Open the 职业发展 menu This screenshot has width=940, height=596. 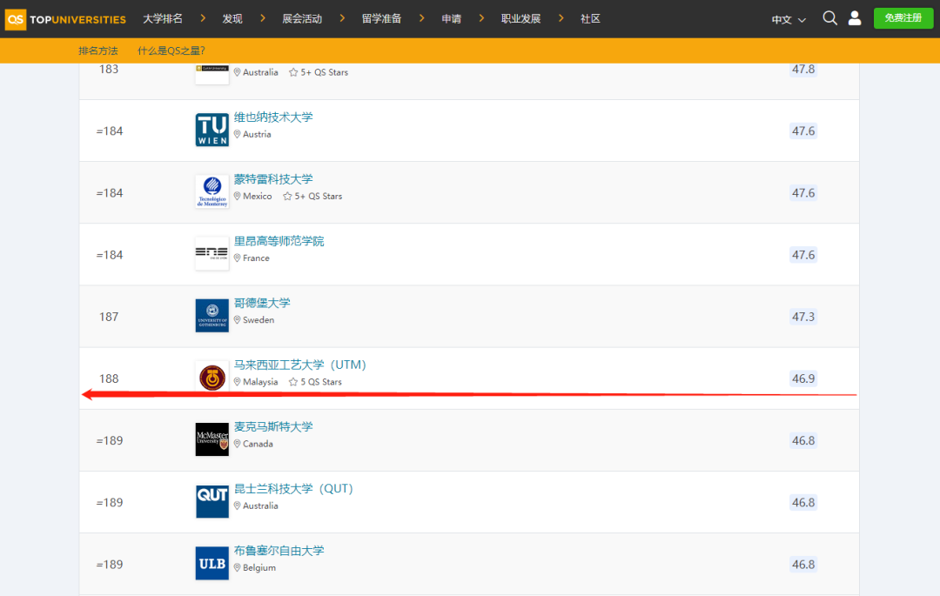click(521, 19)
